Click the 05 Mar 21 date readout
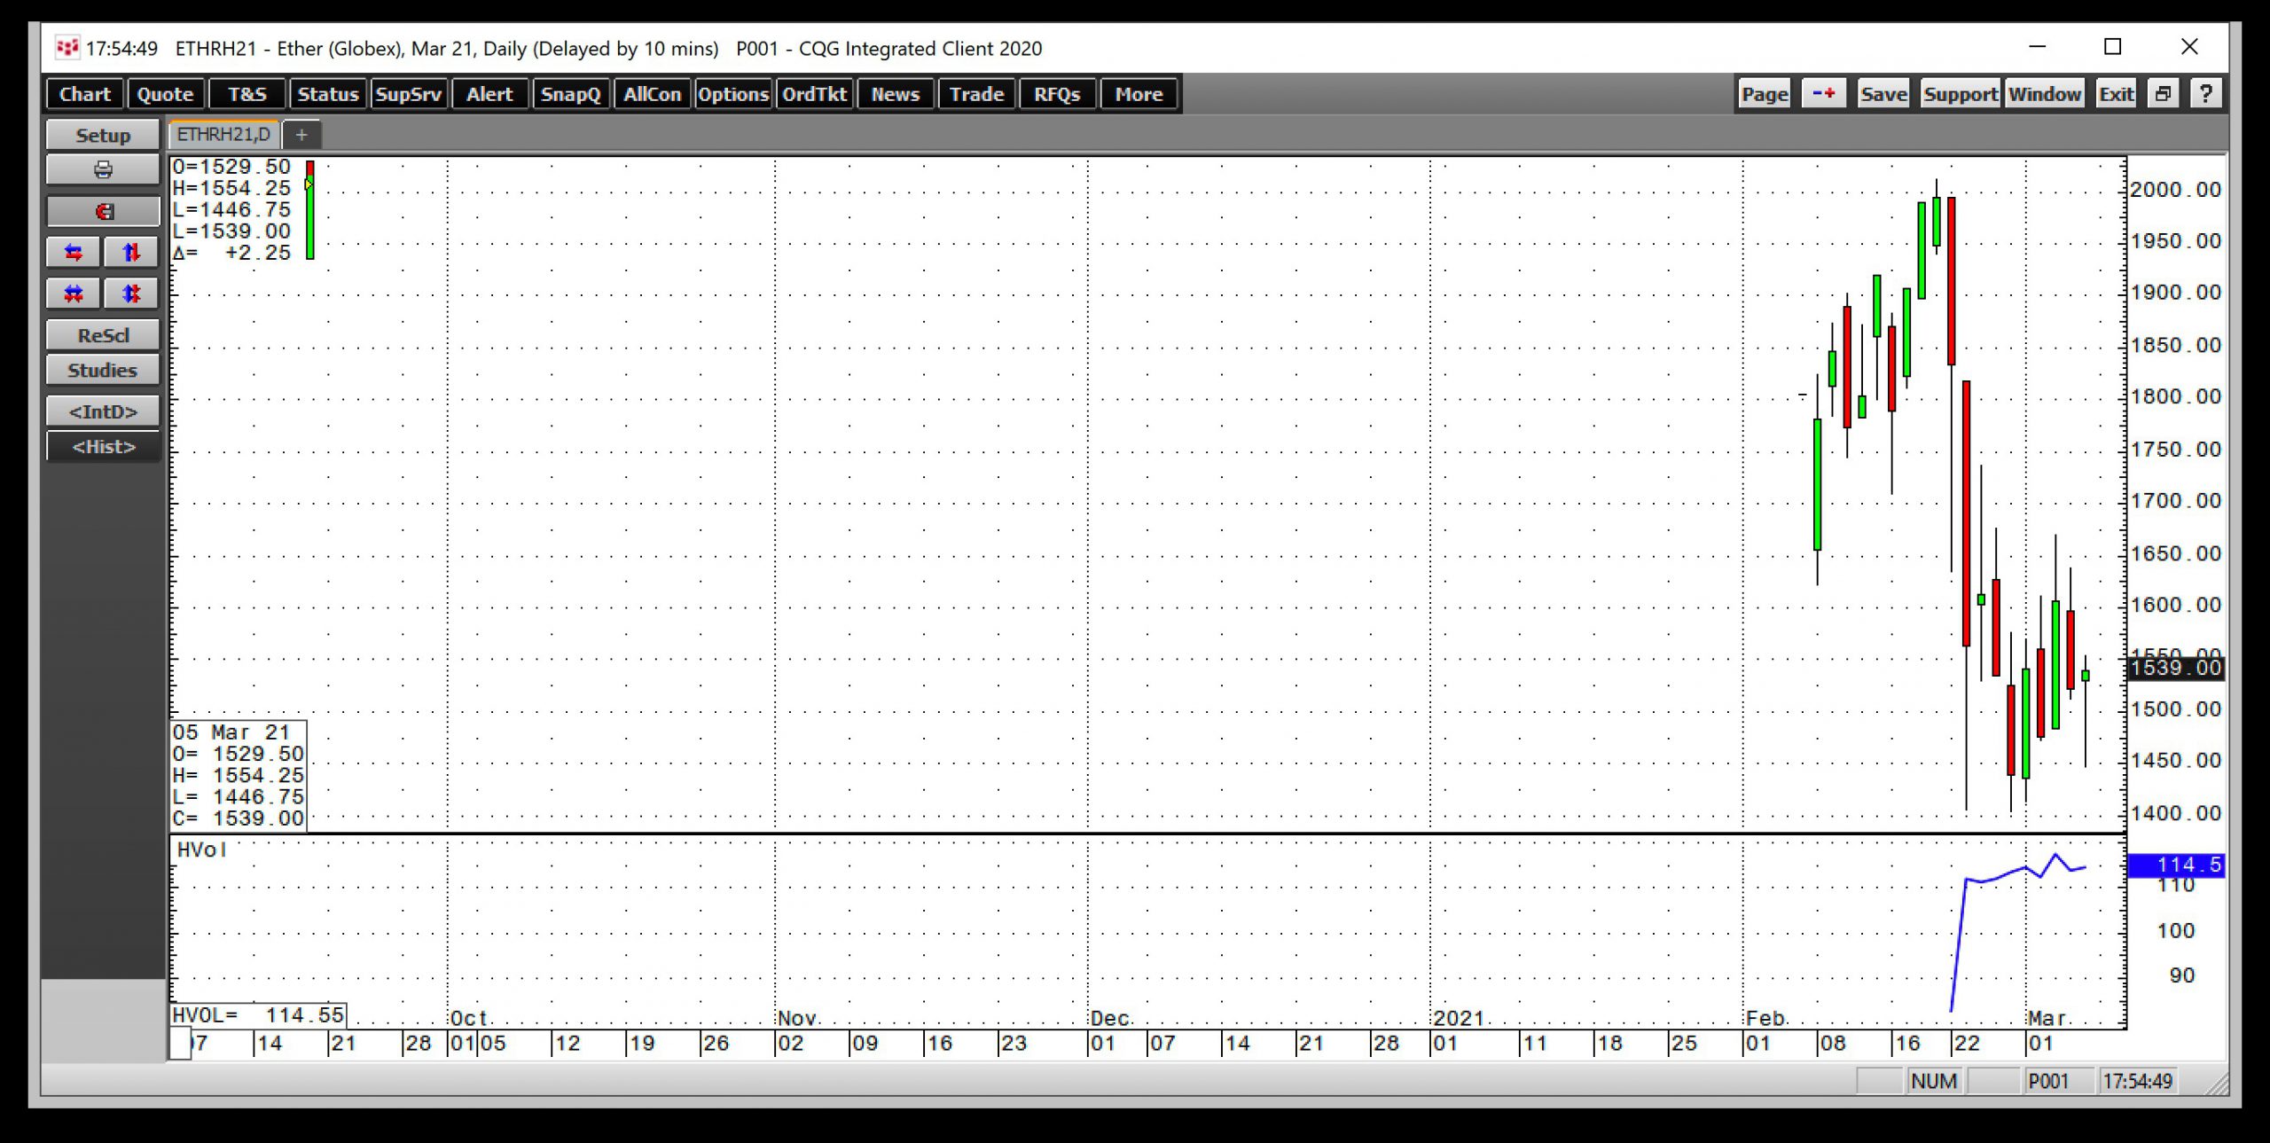The height and width of the screenshot is (1143, 2270). coord(231,732)
